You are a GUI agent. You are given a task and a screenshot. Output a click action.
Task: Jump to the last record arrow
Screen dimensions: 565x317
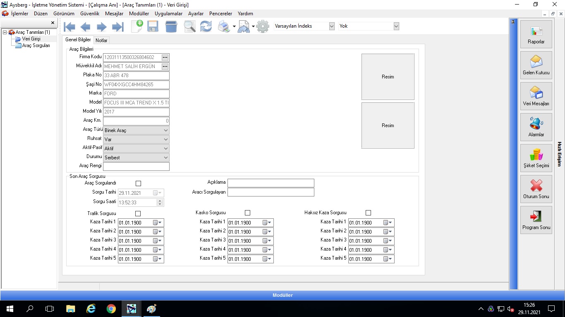[x=118, y=27]
